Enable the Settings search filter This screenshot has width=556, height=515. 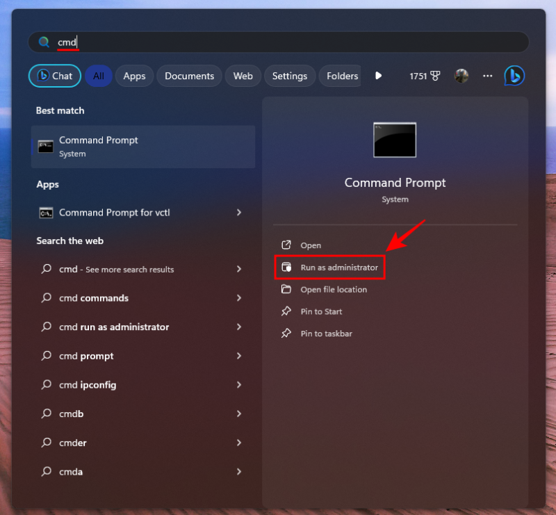290,76
